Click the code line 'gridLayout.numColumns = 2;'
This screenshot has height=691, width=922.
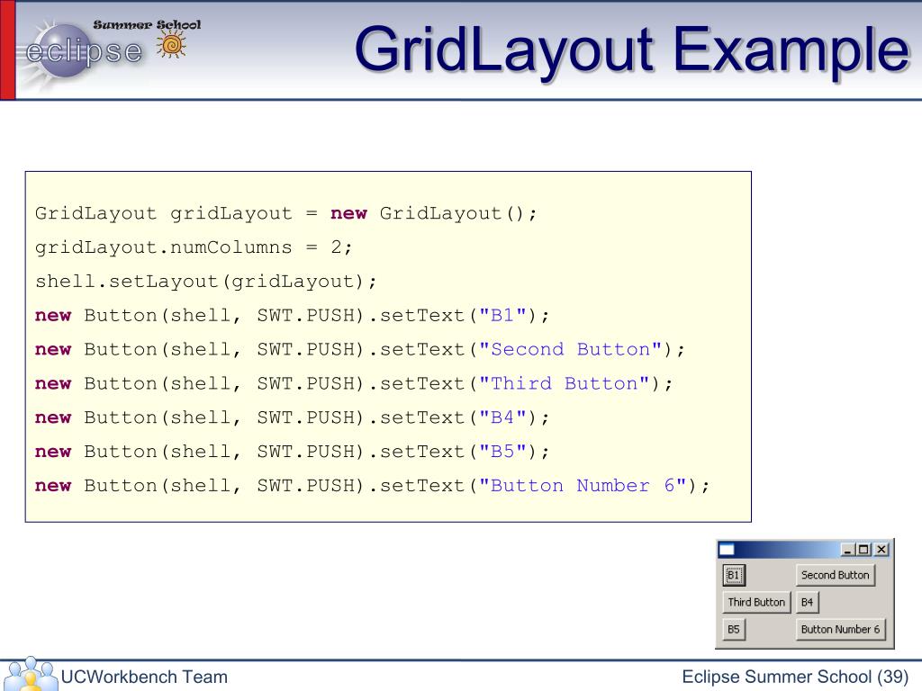(194, 247)
